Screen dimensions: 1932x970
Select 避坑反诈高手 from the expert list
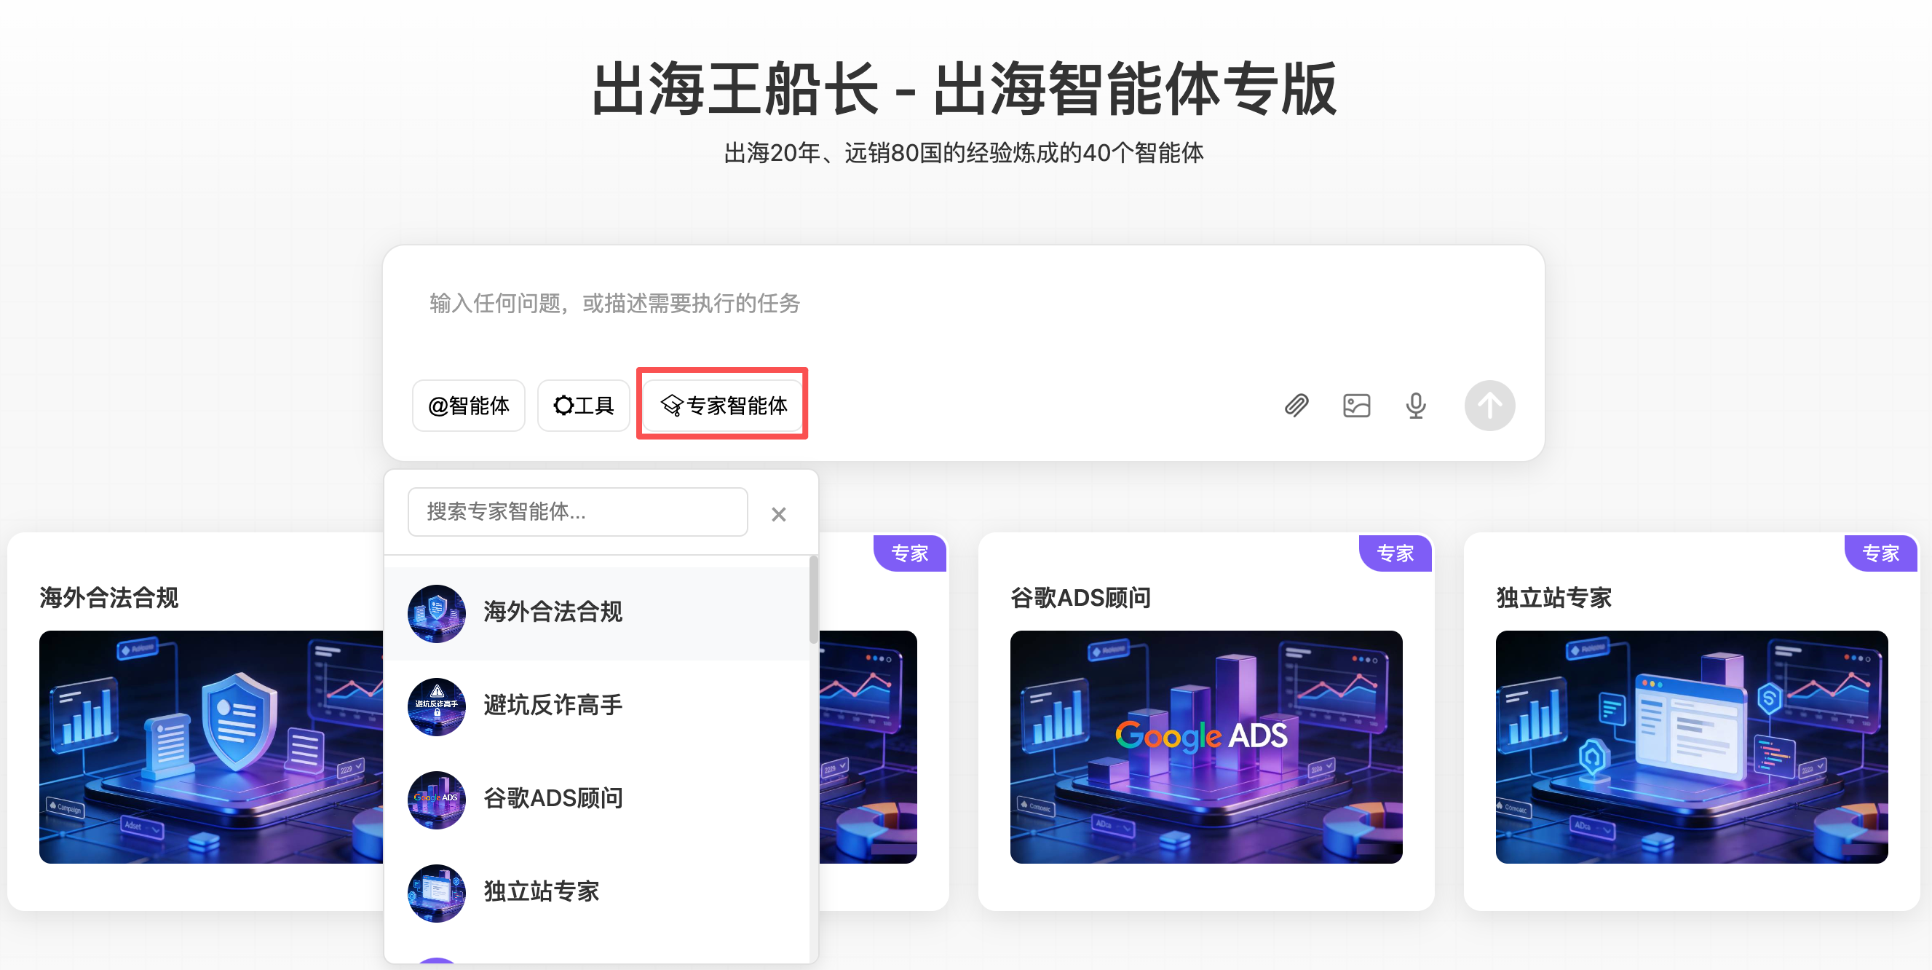tap(553, 705)
